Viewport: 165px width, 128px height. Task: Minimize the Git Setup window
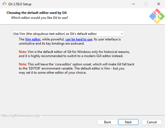pyautogui.click(x=133, y=4)
